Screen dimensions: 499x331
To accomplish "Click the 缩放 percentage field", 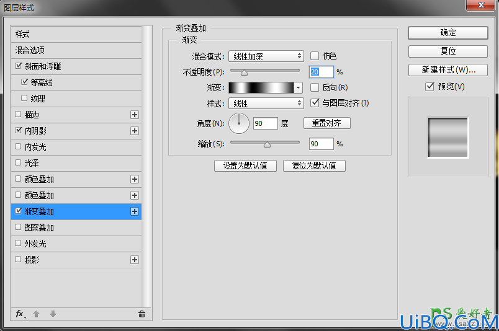I will [321, 144].
